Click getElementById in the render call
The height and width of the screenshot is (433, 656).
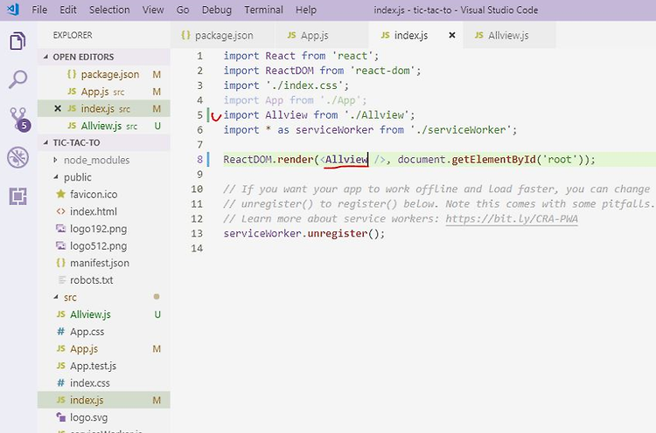pos(493,160)
